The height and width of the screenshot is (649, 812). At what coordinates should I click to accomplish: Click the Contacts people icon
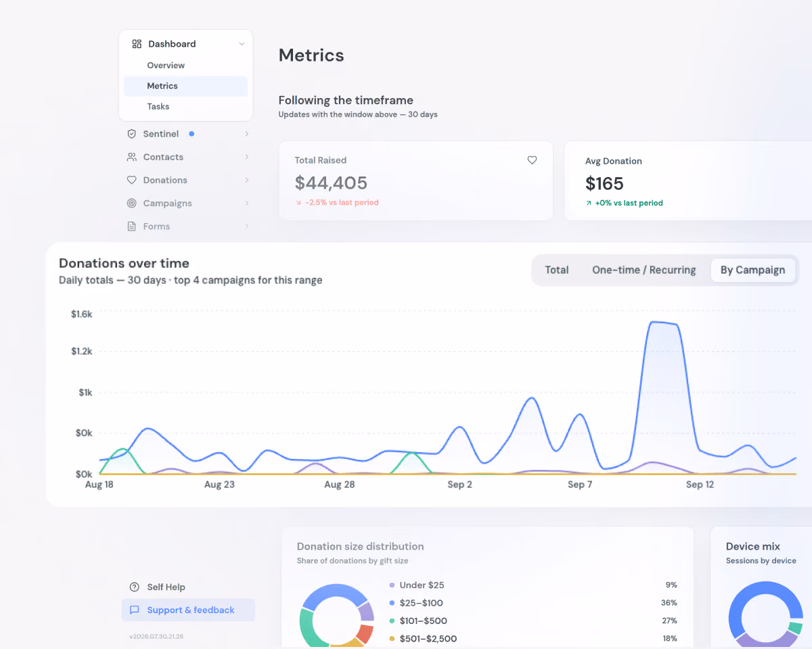click(x=132, y=157)
